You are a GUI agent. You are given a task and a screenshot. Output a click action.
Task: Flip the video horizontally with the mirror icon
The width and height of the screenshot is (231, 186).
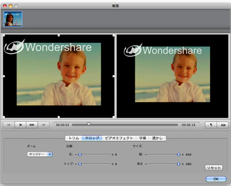[223, 125]
